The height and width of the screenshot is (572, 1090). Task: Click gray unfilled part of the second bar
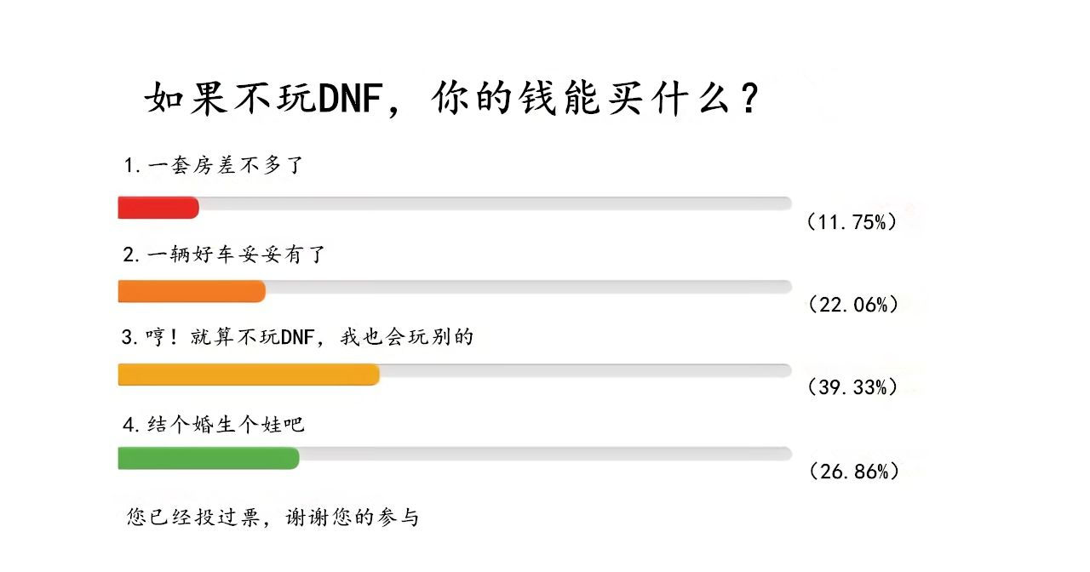(529, 288)
